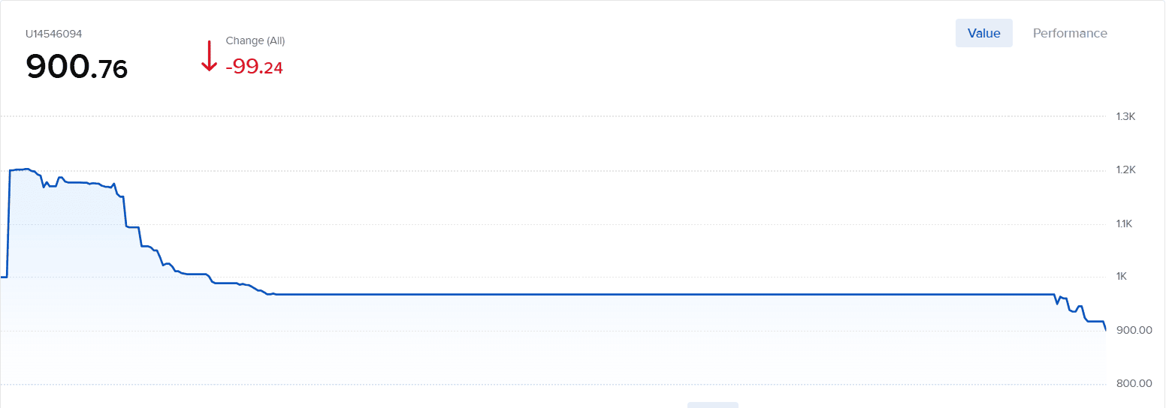Click the 900.76 account value
Viewport: 1172px width, 408px height.
pyautogui.click(x=77, y=68)
